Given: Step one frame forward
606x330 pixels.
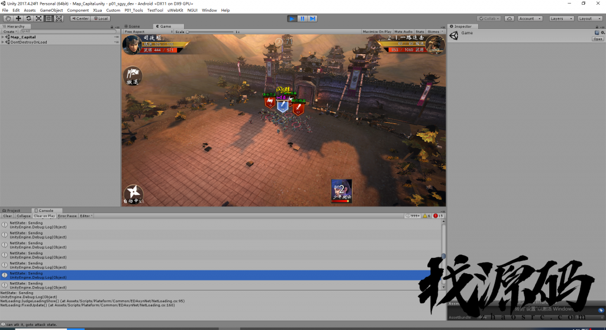Looking at the screenshot, I should (x=312, y=18).
